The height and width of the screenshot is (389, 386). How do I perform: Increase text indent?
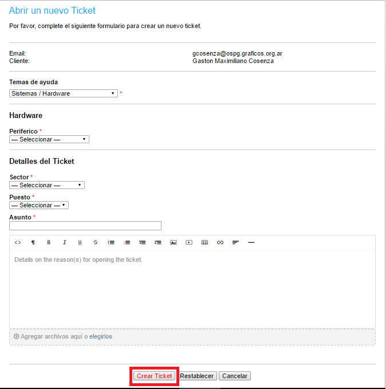[157, 242]
